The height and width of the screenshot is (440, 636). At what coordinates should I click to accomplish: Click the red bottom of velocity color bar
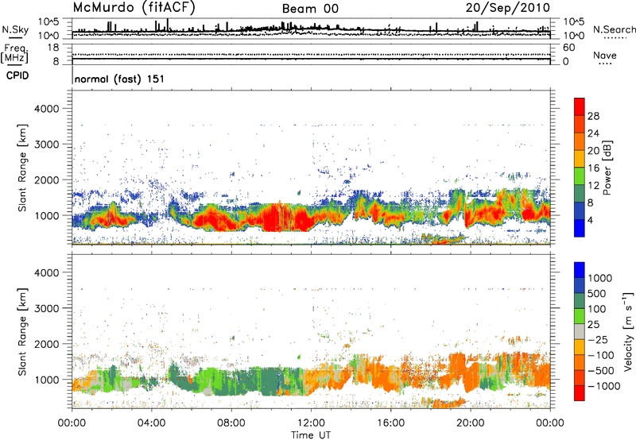click(x=580, y=393)
